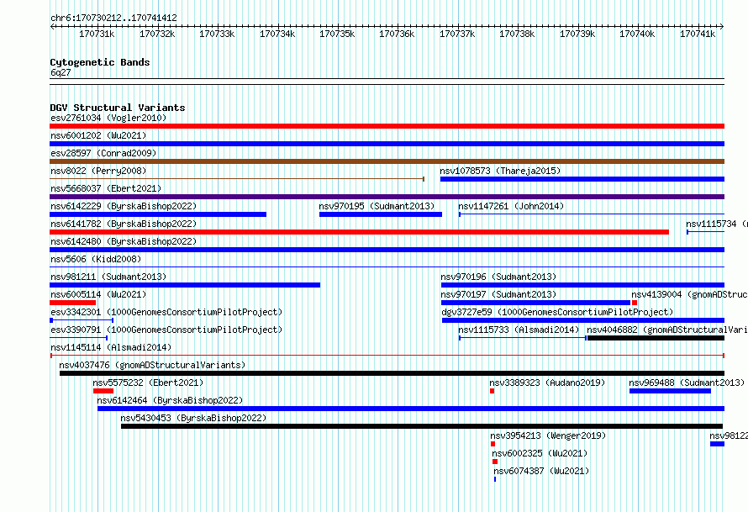Screen dimensions: 748x512
Task: Click the nsv3389323 (Audano2019) label
Action: click(547, 383)
